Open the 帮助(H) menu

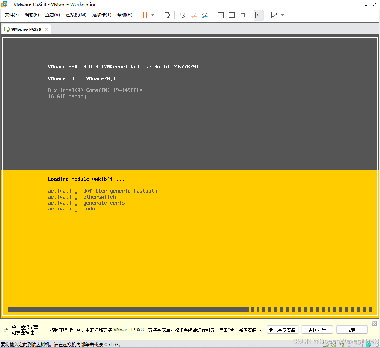pyautogui.click(x=125, y=15)
